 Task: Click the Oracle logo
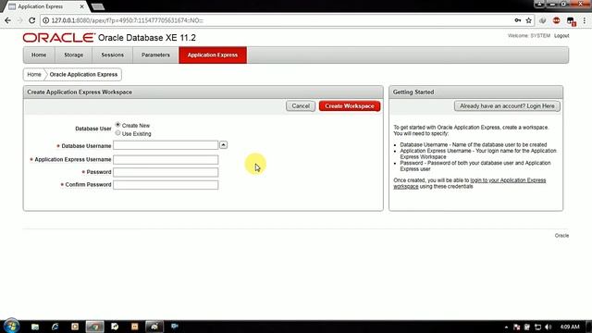point(58,37)
